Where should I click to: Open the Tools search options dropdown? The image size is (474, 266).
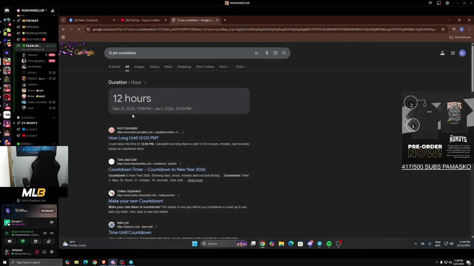pos(241,67)
